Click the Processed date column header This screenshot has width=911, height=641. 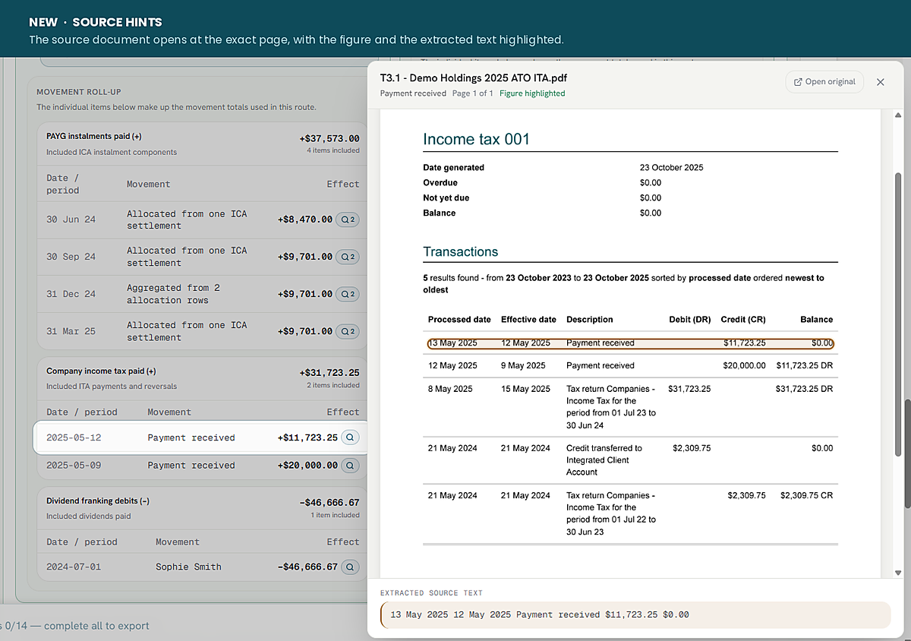click(459, 320)
